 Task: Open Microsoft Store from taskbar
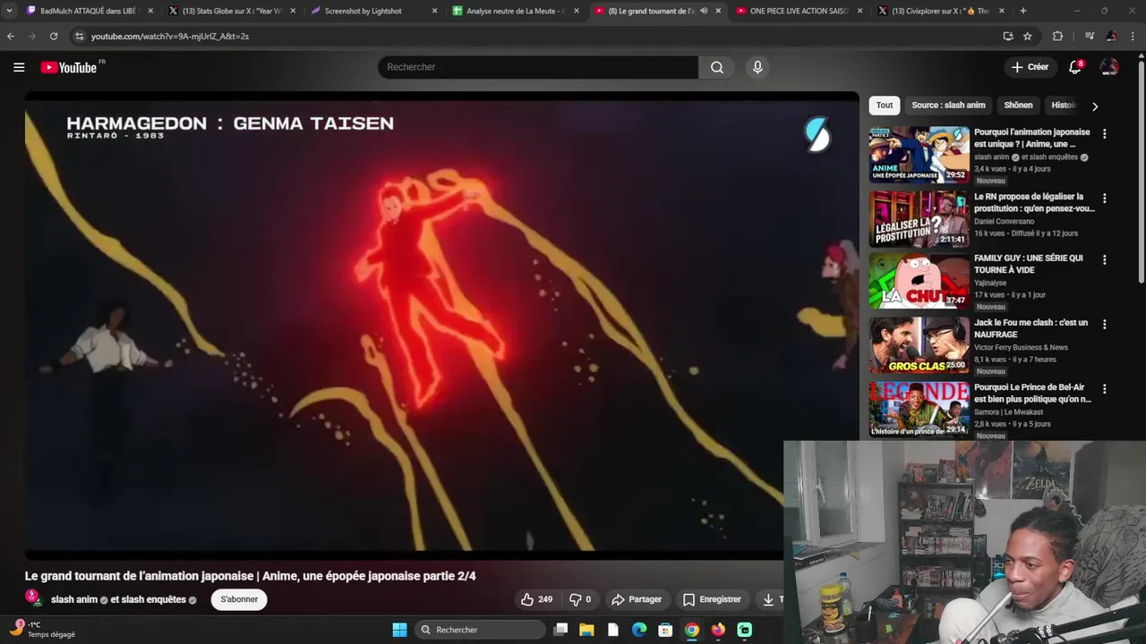665,630
